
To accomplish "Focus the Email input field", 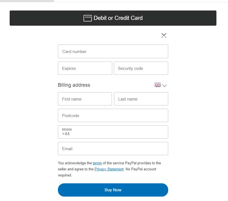I will (x=113, y=149).
